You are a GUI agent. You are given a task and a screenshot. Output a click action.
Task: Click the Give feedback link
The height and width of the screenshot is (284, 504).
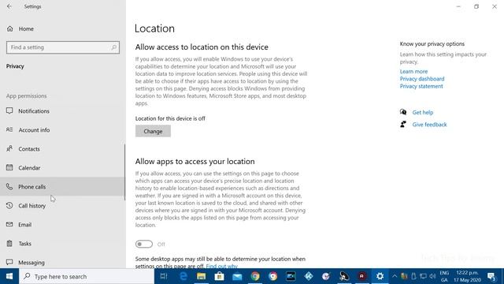click(429, 125)
